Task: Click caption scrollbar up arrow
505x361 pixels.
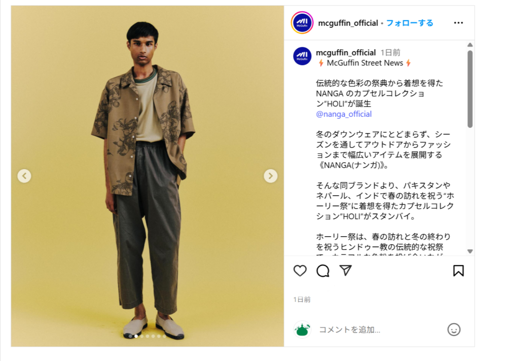Action: click(470, 45)
